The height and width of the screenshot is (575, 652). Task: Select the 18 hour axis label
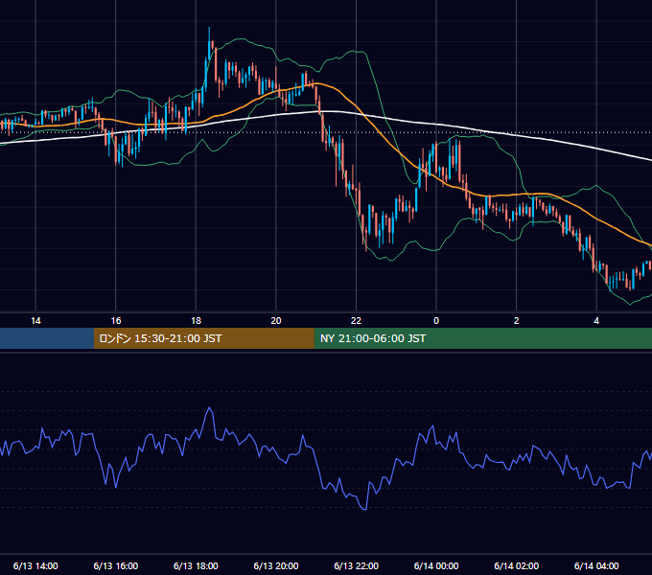point(196,321)
